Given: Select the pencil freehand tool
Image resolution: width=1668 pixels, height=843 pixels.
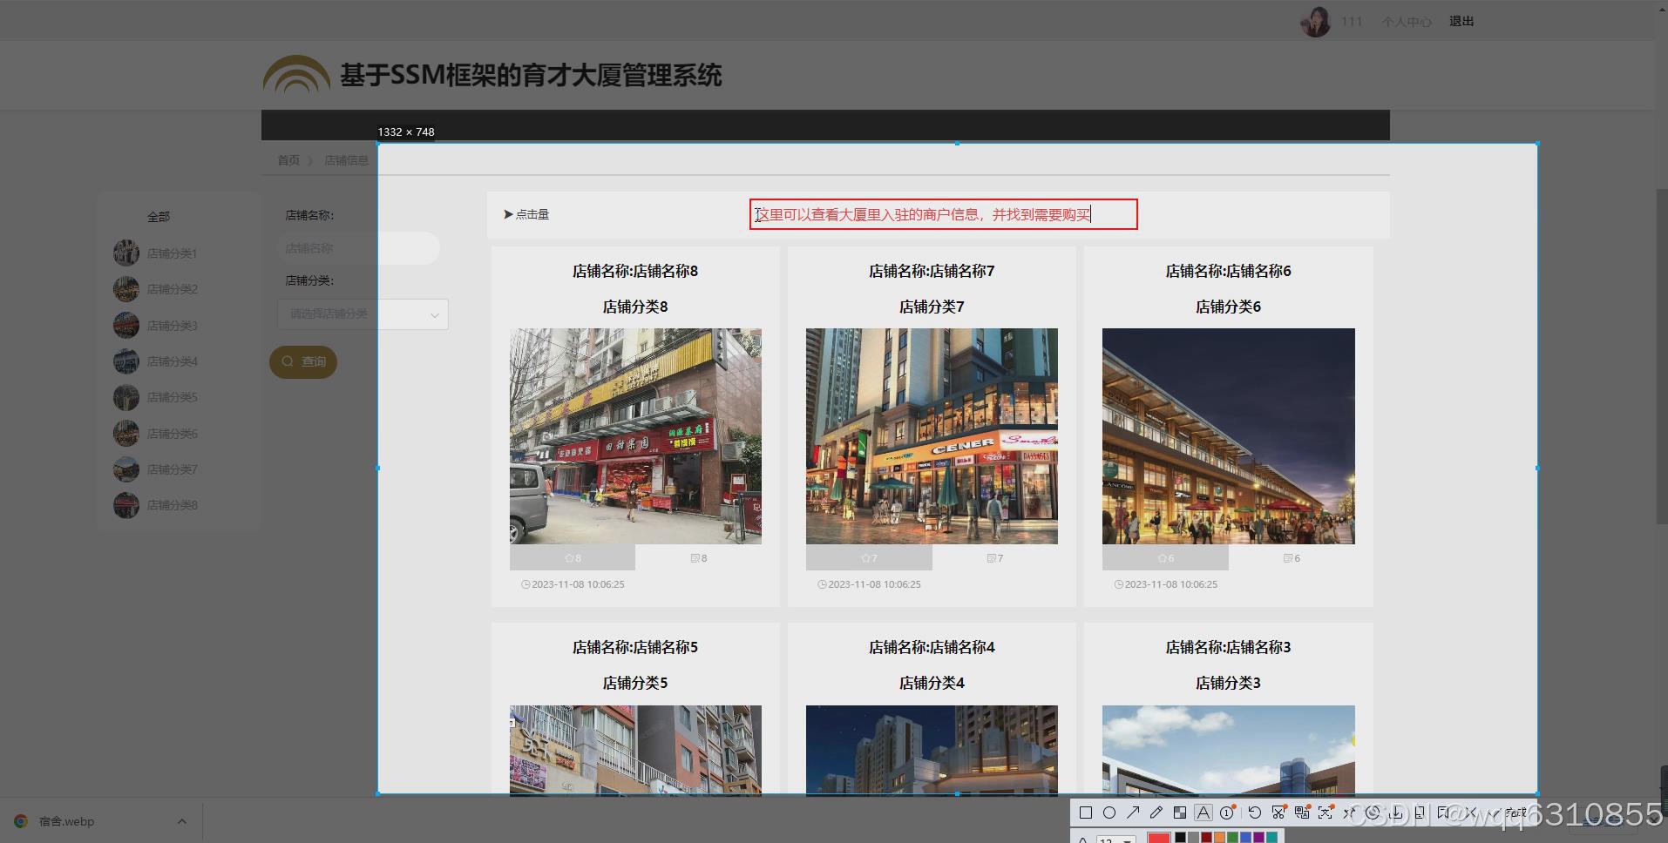Looking at the screenshot, I should 1156,813.
